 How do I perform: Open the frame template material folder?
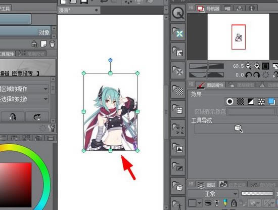pos(178,109)
